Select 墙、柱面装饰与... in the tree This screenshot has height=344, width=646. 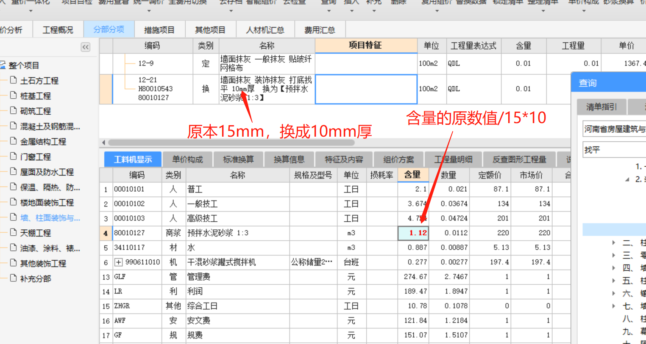50,217
